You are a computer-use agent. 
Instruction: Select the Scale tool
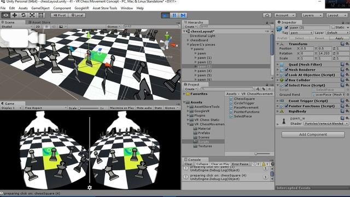coord(32,15)
